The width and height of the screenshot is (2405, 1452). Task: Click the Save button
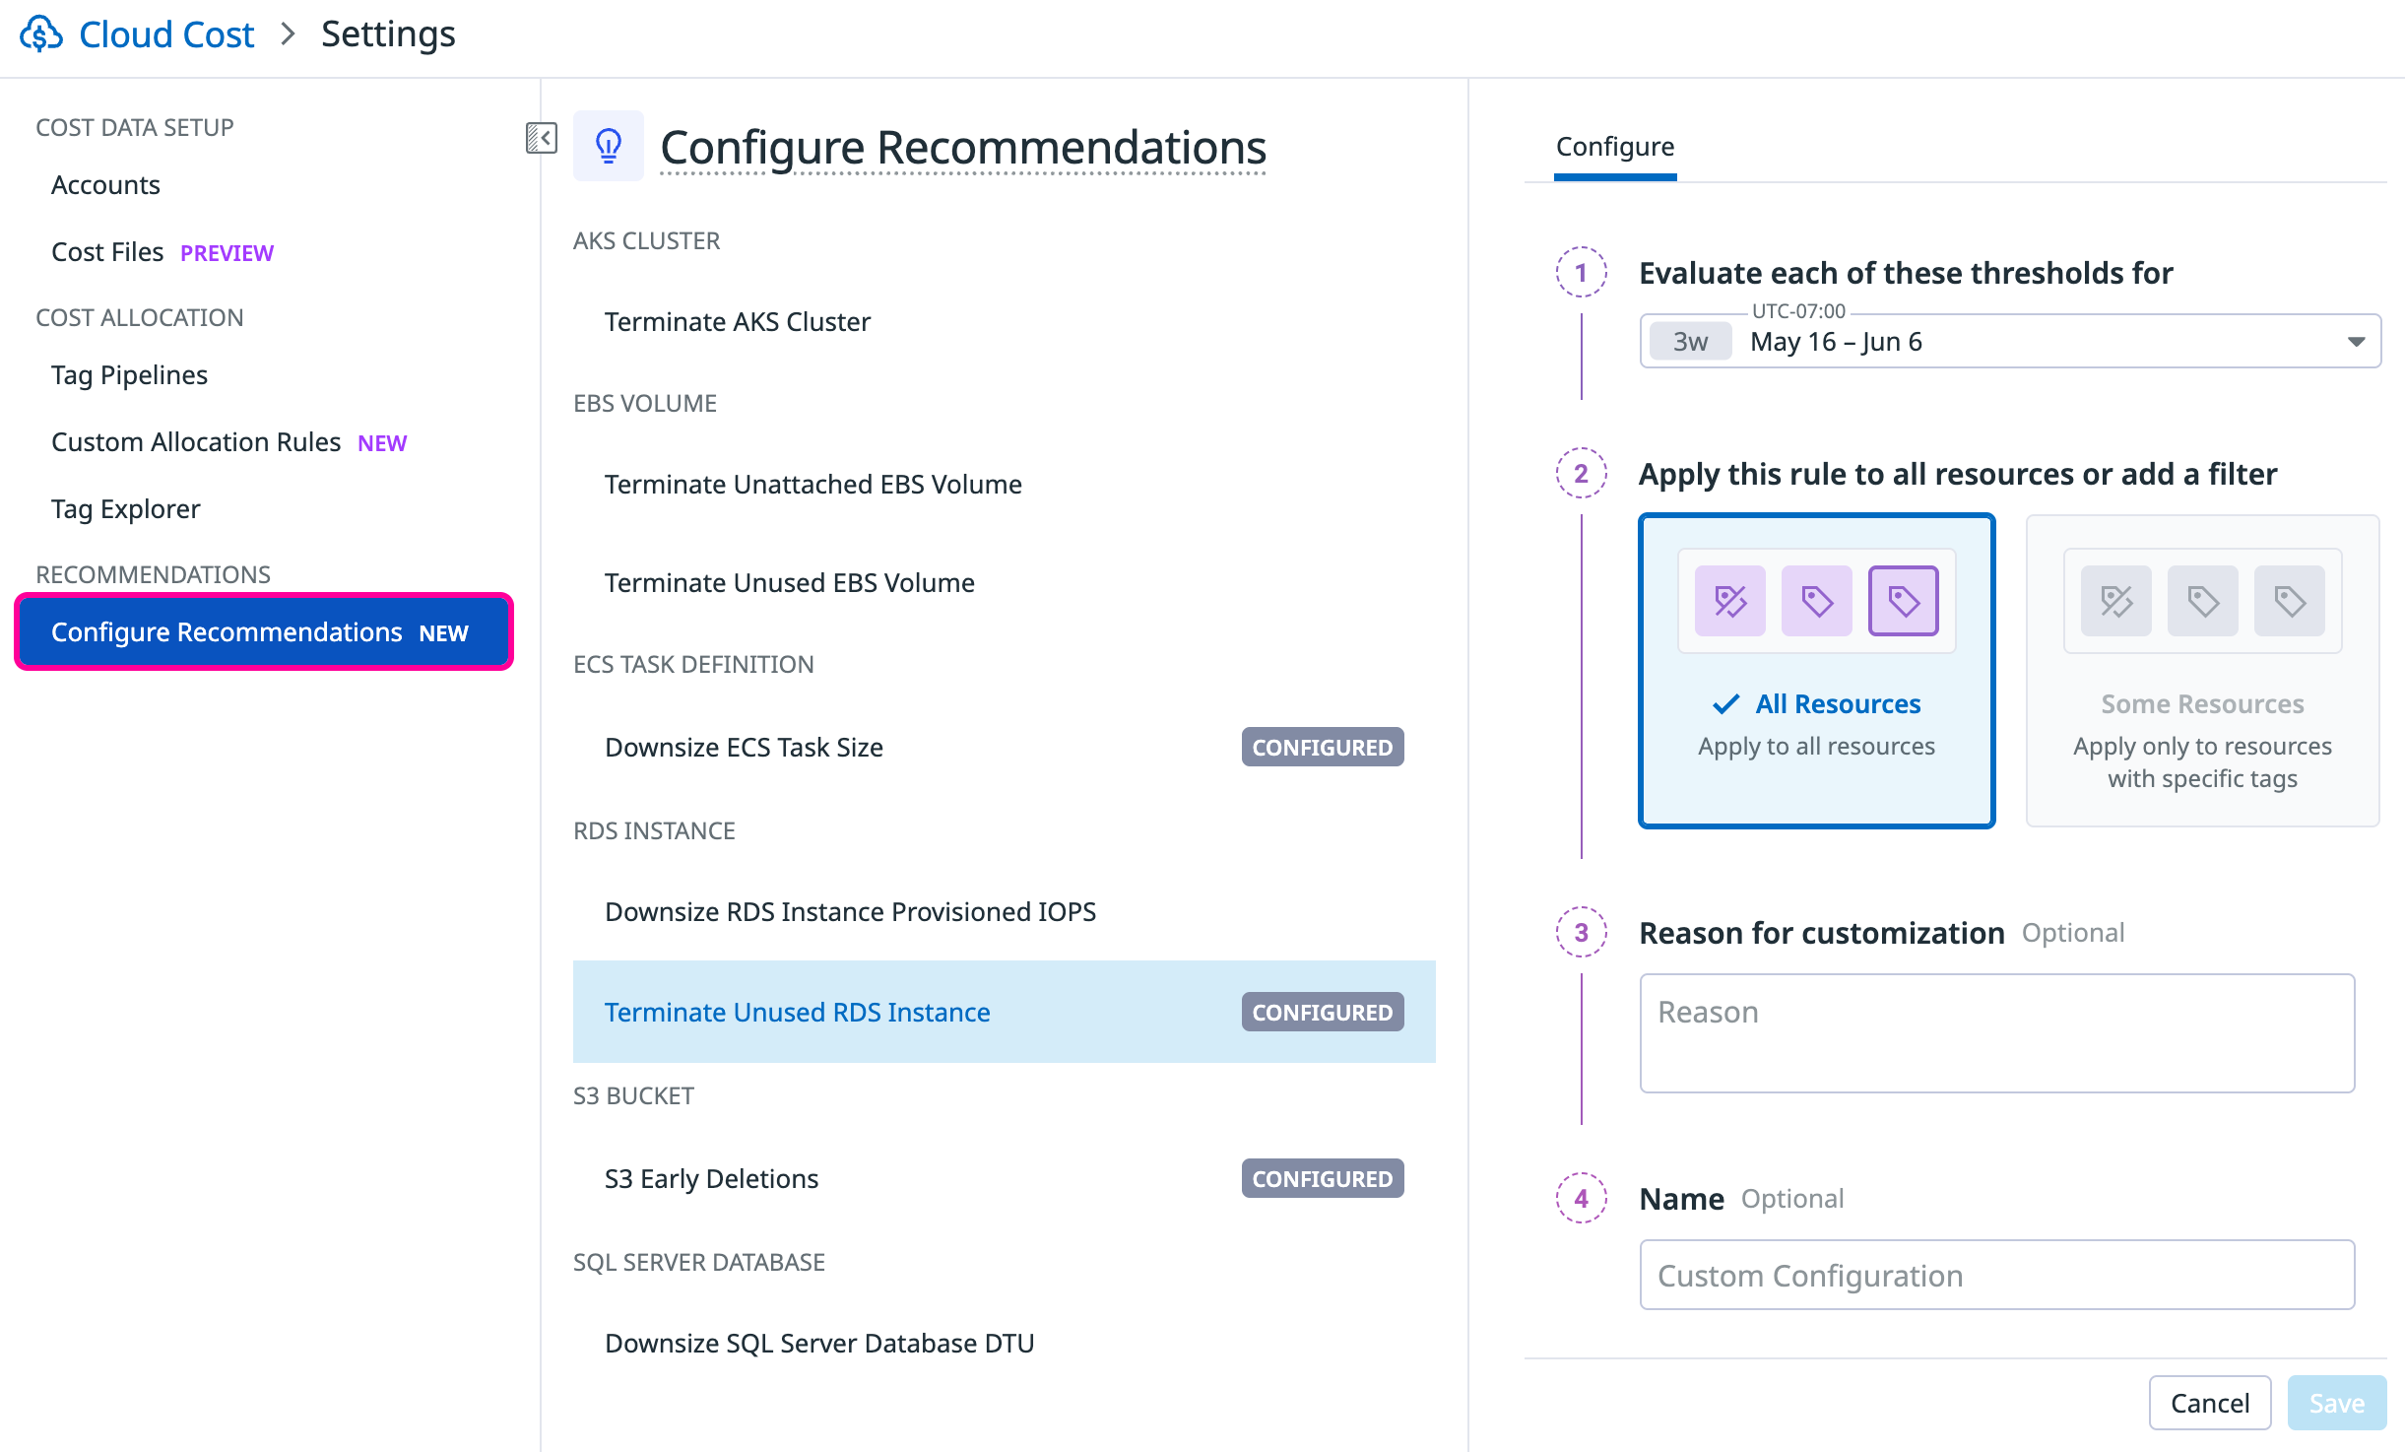click(2336, 1403)
